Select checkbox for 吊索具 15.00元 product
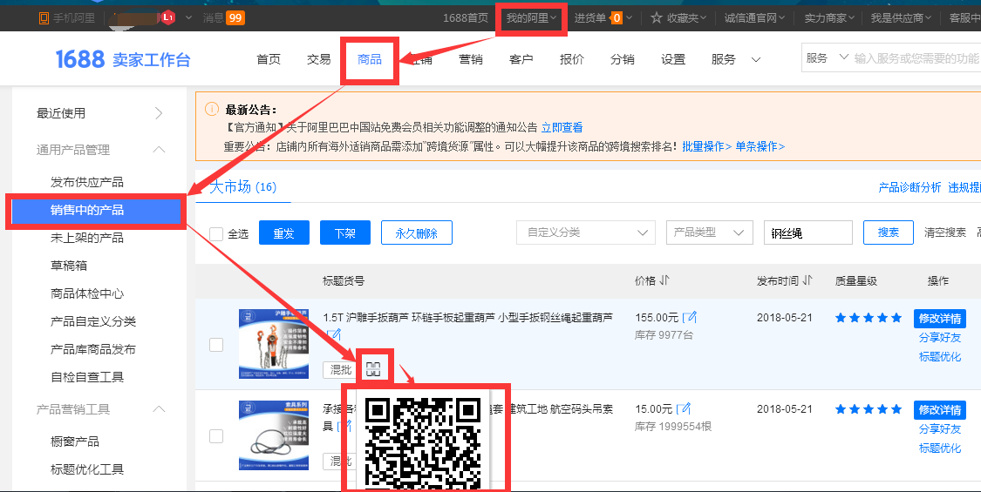The image size is (981, 492). click(216, 435)
